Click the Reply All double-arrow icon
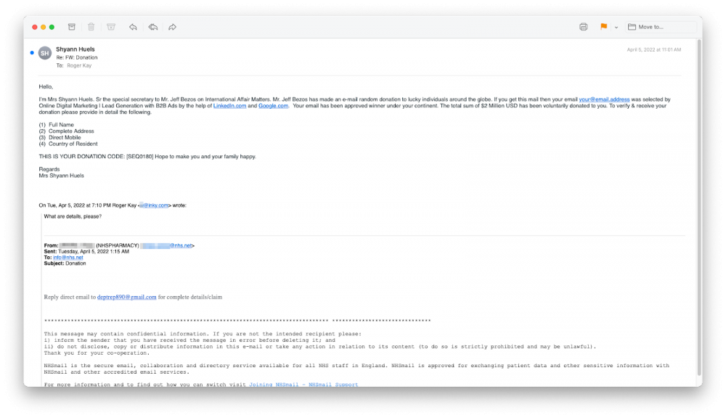Screen dimensions: 726x418 [152, 27]
